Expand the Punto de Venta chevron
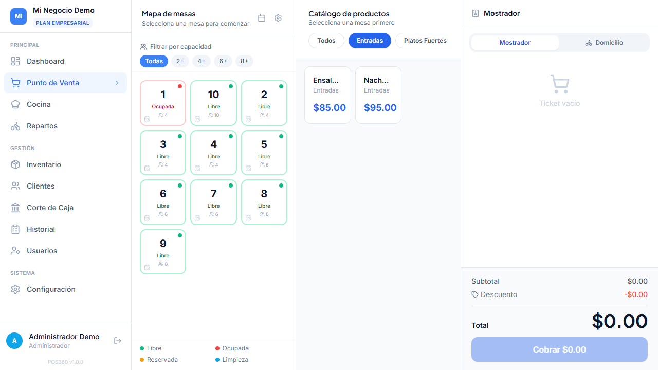 (x=117, y=83)
